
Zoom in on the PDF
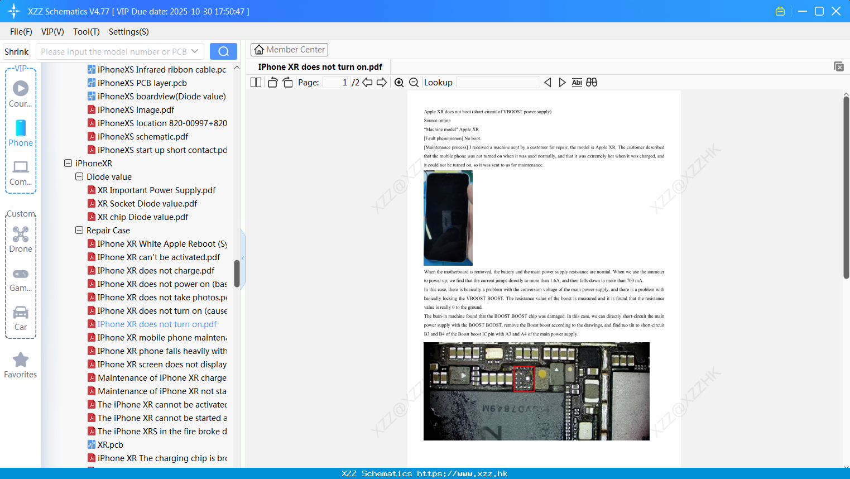coord(399,82)
